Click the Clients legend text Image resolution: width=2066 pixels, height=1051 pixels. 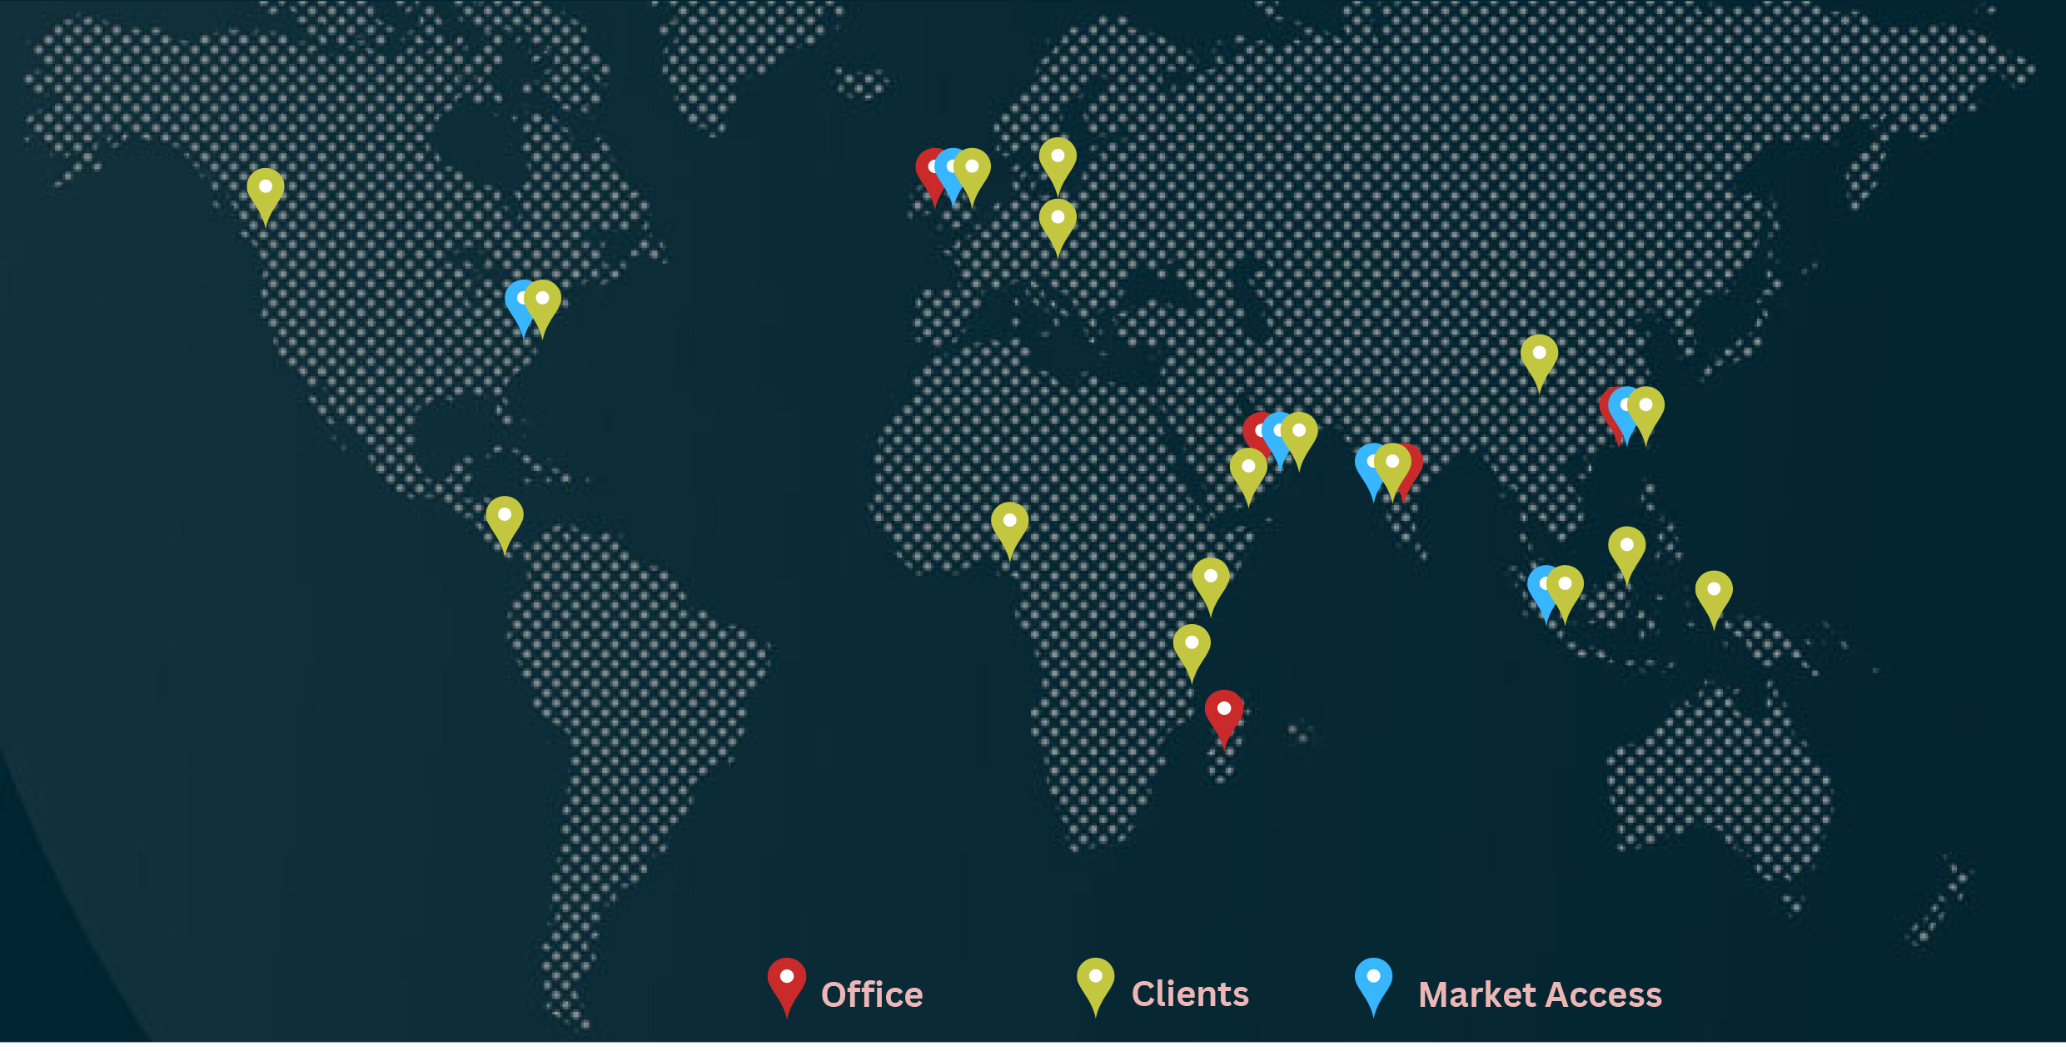click(x=1190, y=994)
